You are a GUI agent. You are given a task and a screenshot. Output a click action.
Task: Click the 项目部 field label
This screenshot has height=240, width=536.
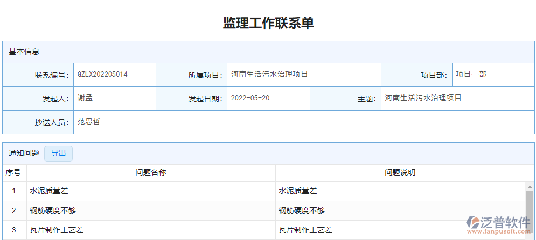(x=434, y=75)
